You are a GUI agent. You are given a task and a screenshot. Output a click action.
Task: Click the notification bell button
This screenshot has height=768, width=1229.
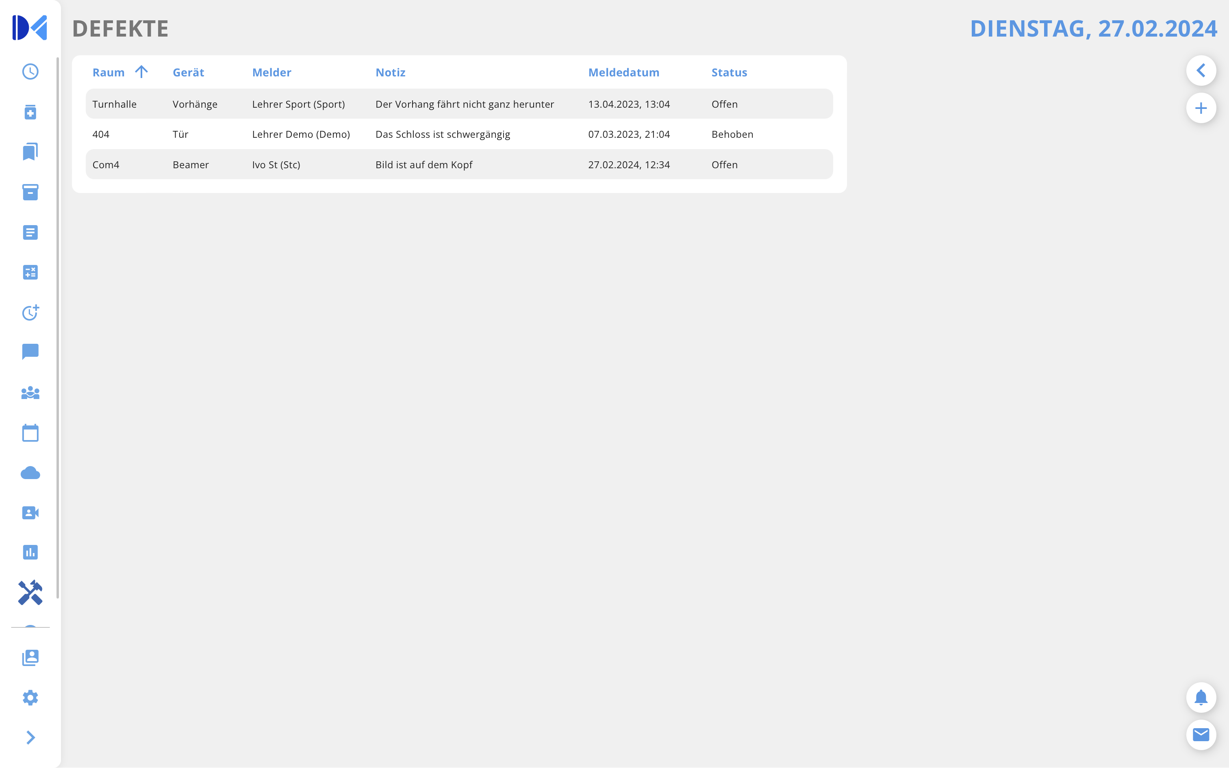point(1201,697)
